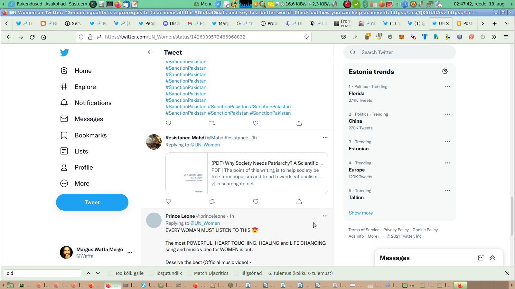Open the Terms of Service link
Screen dimensions: 515x289
tap(364, 230)
